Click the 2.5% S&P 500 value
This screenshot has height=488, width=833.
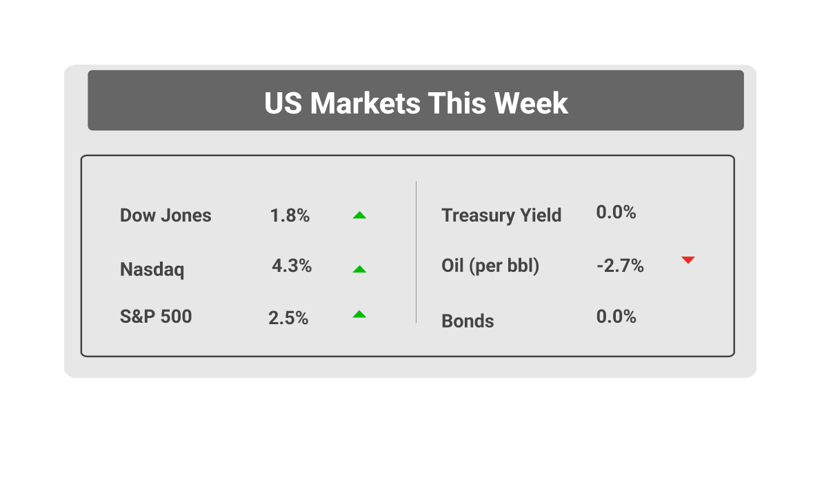click(288, 318)
